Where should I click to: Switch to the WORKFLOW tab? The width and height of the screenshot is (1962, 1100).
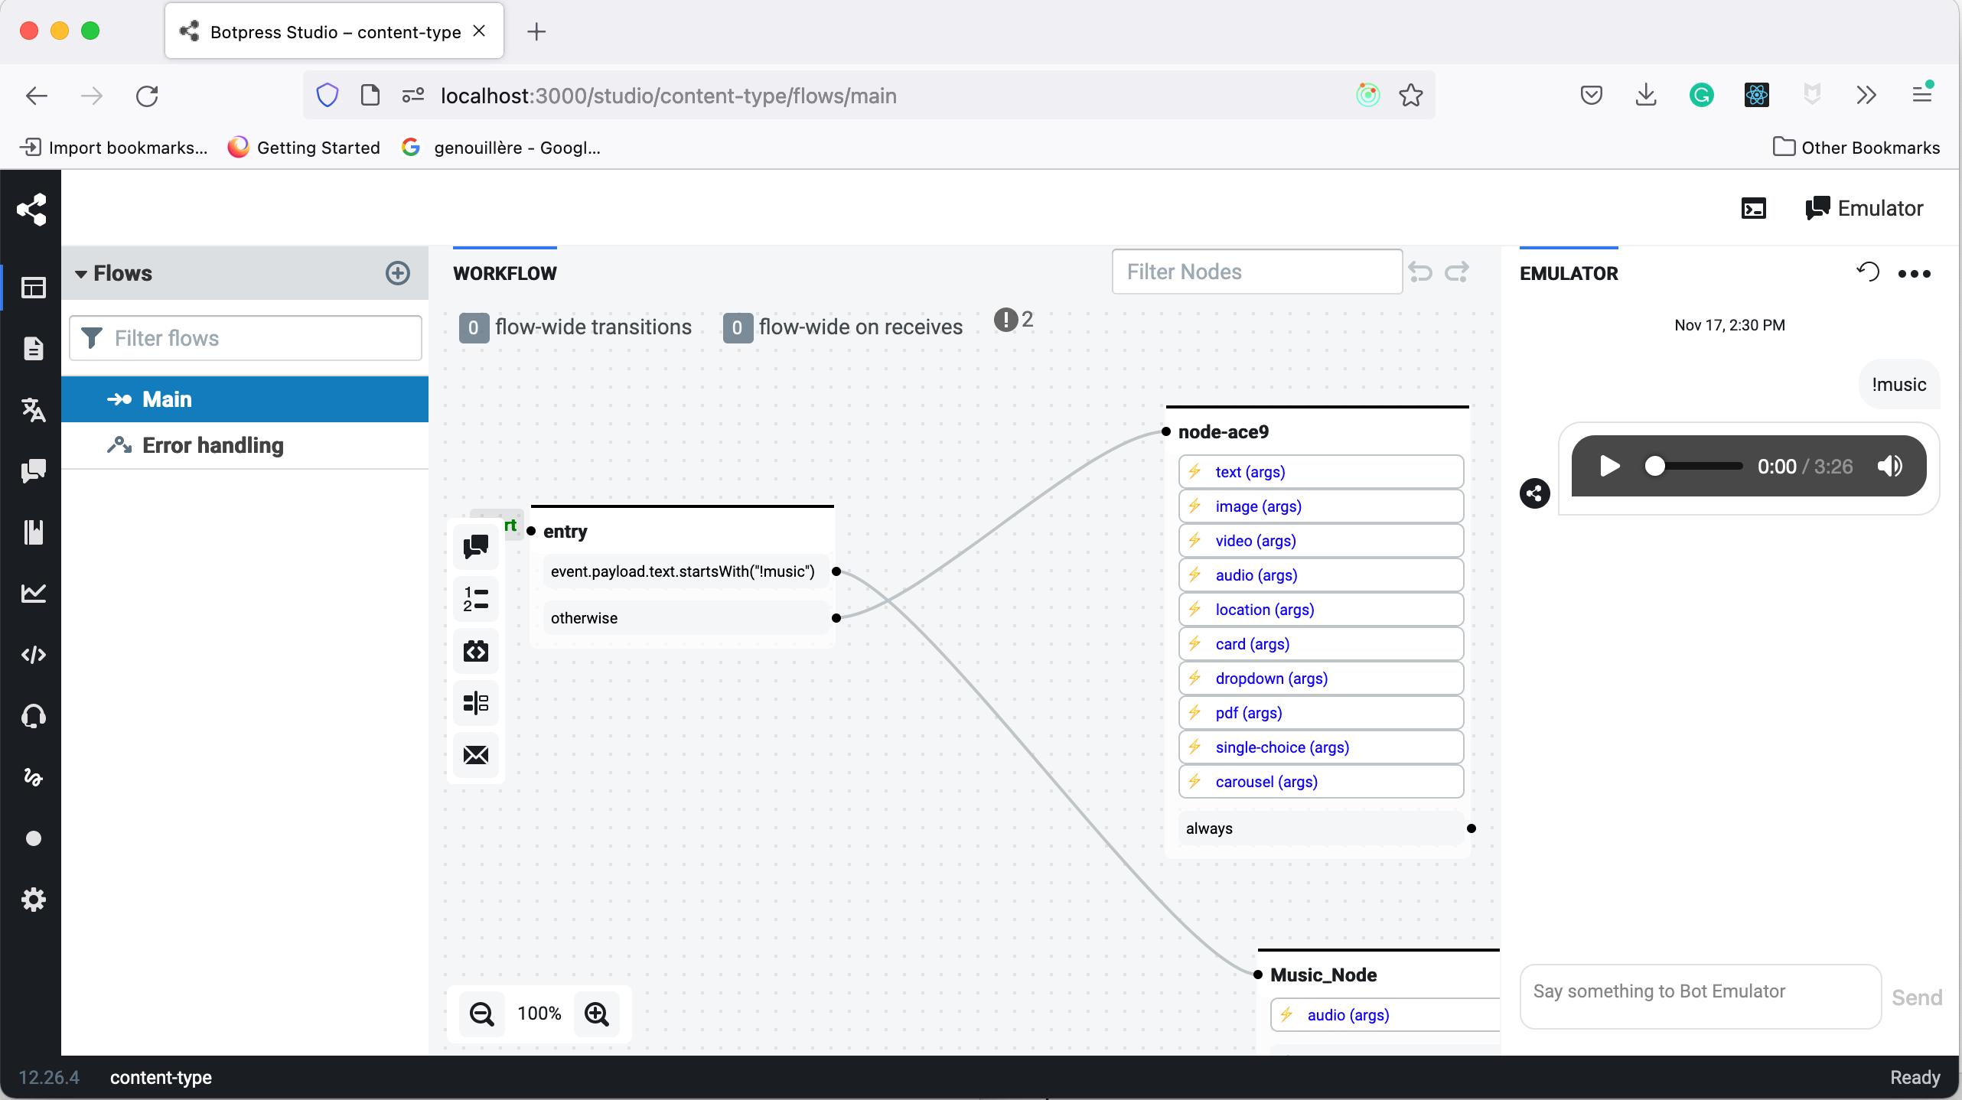504,273
